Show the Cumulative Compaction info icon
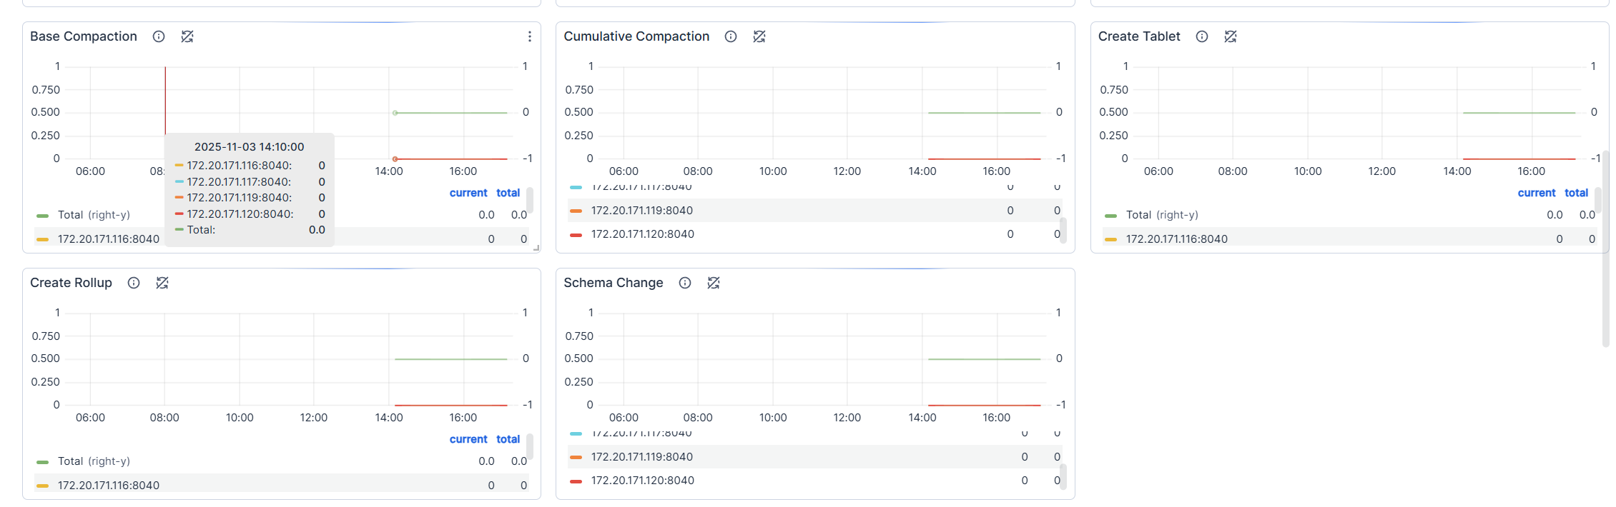 (731, 36)
